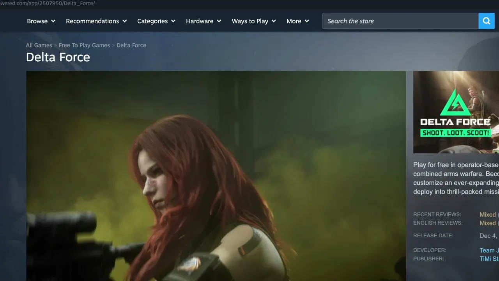Expand the Browse dropdown chevron
The width and height of the screenshot is (499, 281).
(x=53, y=21)
